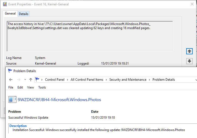The width and height of the screenshot is (197, 138).
Task: Click the Description section heading
Action: pyautogui.click(x=18, y=126)
